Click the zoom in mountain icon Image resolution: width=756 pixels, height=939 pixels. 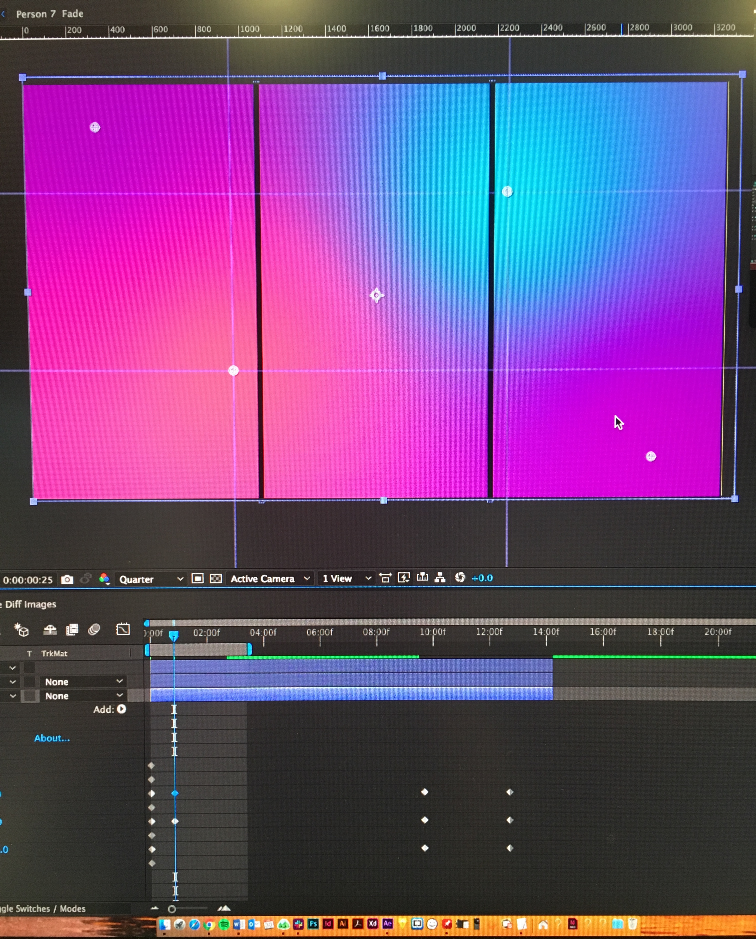(224, 908)
